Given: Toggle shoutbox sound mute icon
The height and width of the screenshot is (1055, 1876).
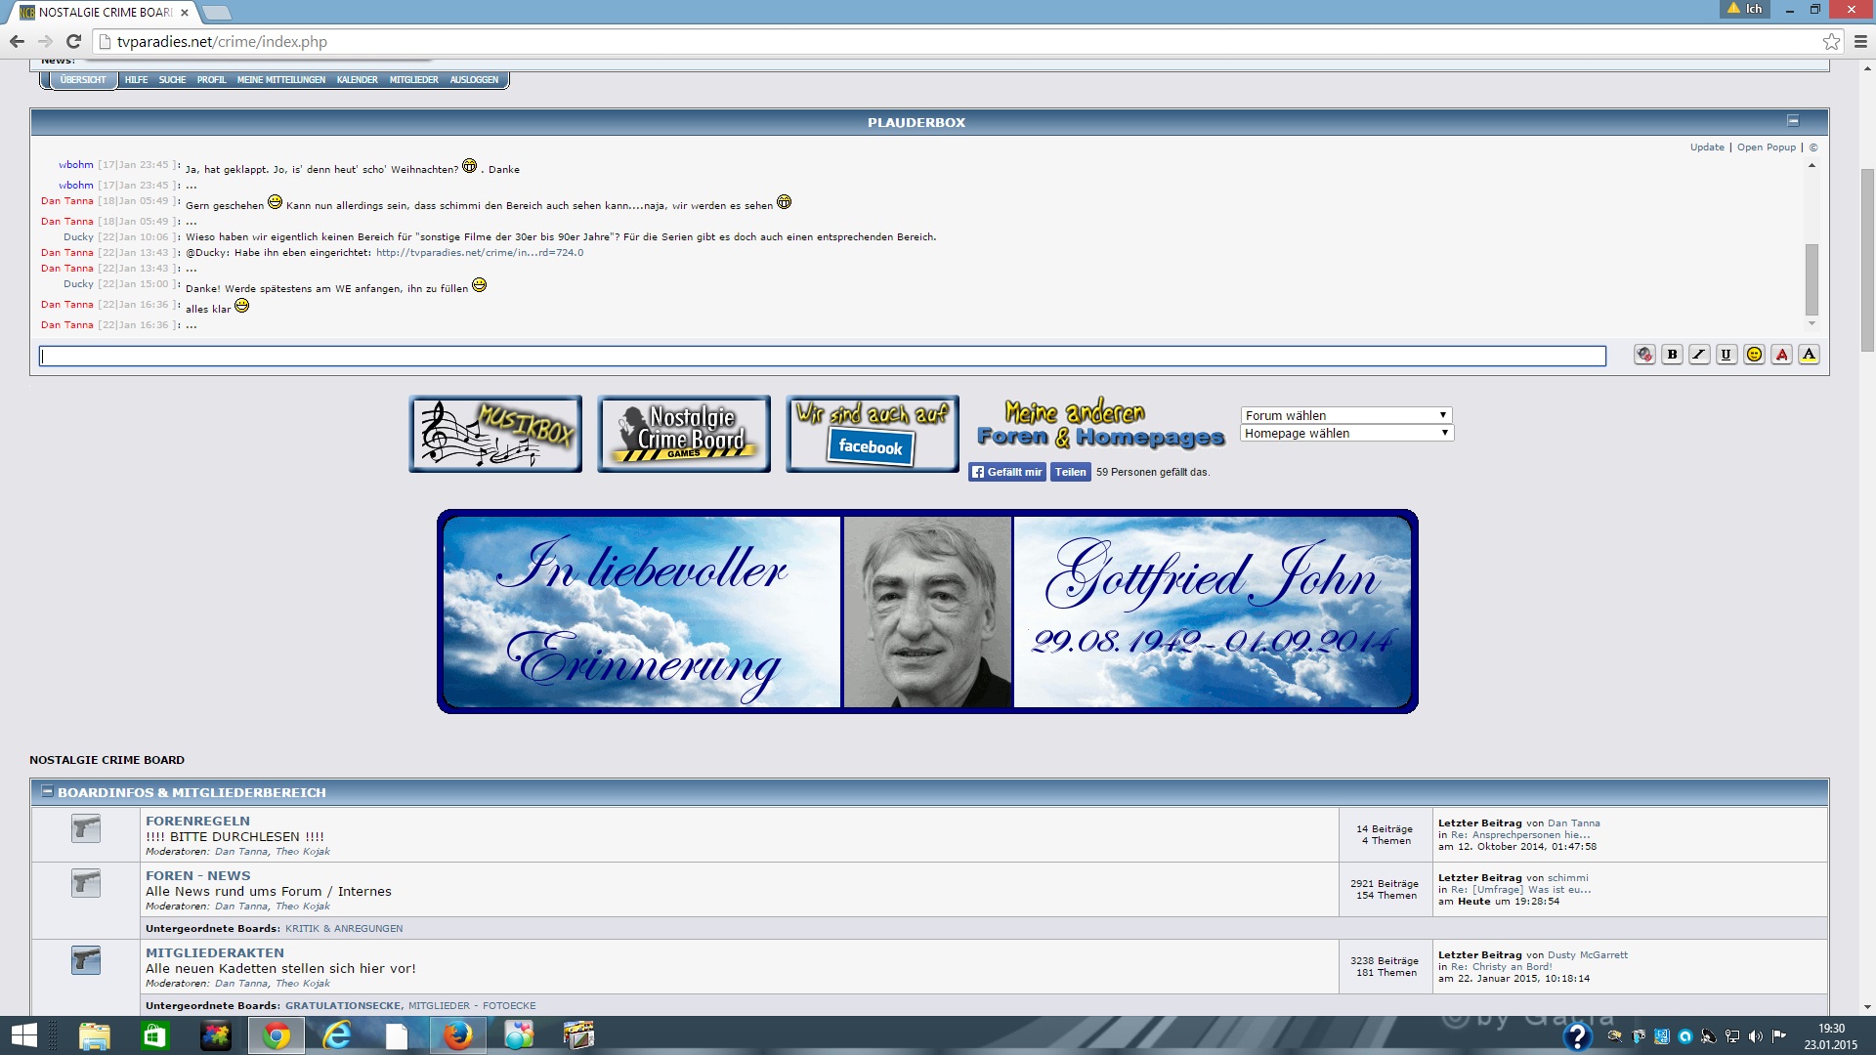Looking at the screenshot, I should 1644,355.
